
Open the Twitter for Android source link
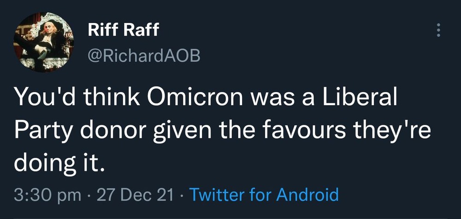[x=264, y=194]
